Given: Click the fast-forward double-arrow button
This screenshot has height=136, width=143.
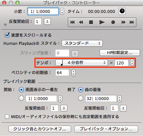Looking at the screenshot, I should (123, 22).
